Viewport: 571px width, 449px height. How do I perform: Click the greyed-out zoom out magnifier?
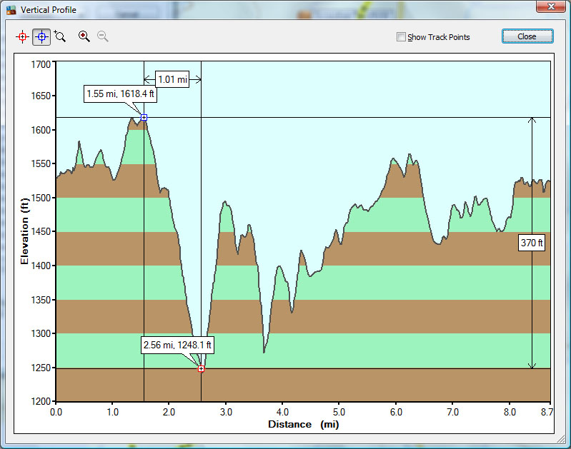103,36
